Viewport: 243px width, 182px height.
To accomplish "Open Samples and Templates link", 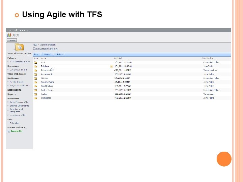I will (16, 110).
